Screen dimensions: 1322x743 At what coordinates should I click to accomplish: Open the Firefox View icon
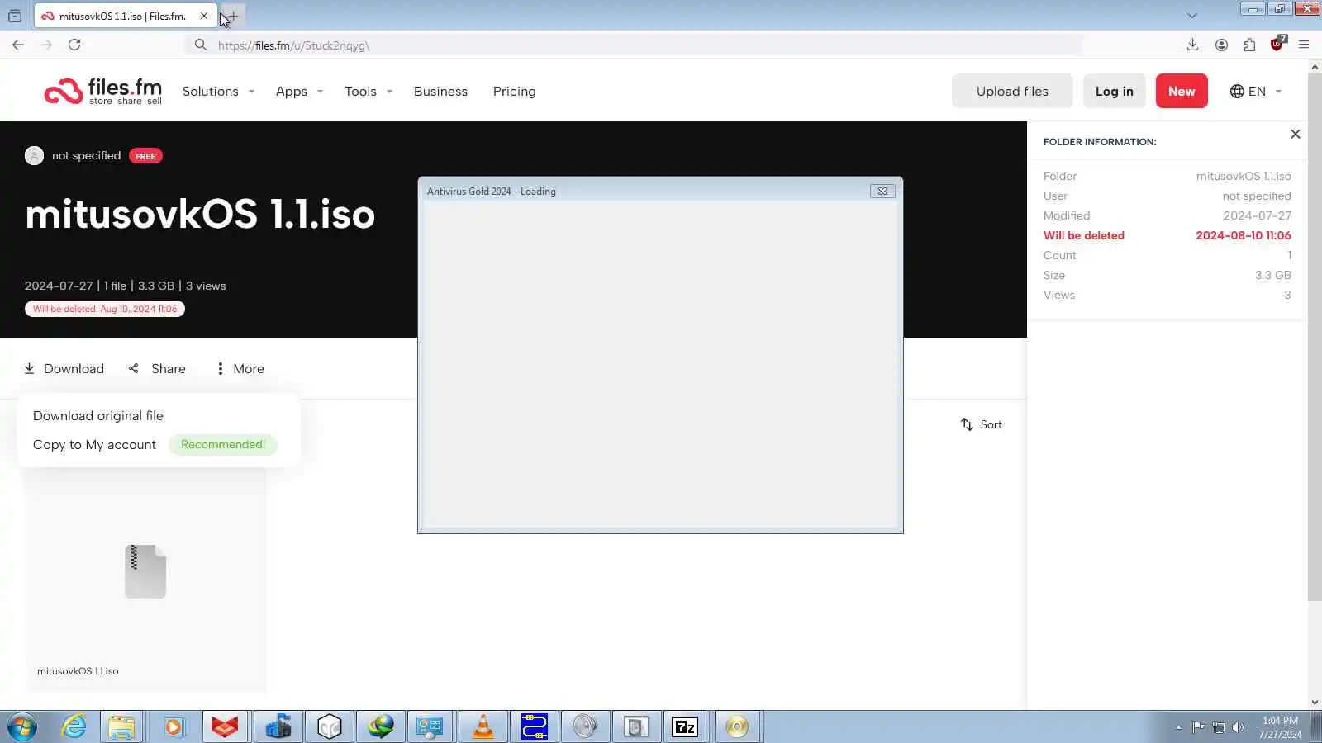15,16
